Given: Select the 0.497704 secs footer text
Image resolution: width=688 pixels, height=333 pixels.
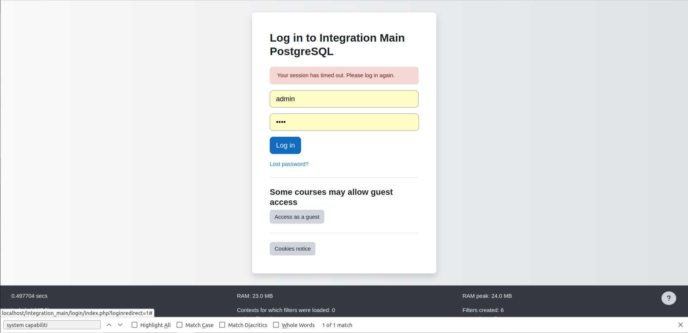Looking at the screenshot, I should (x=29, y=296).
